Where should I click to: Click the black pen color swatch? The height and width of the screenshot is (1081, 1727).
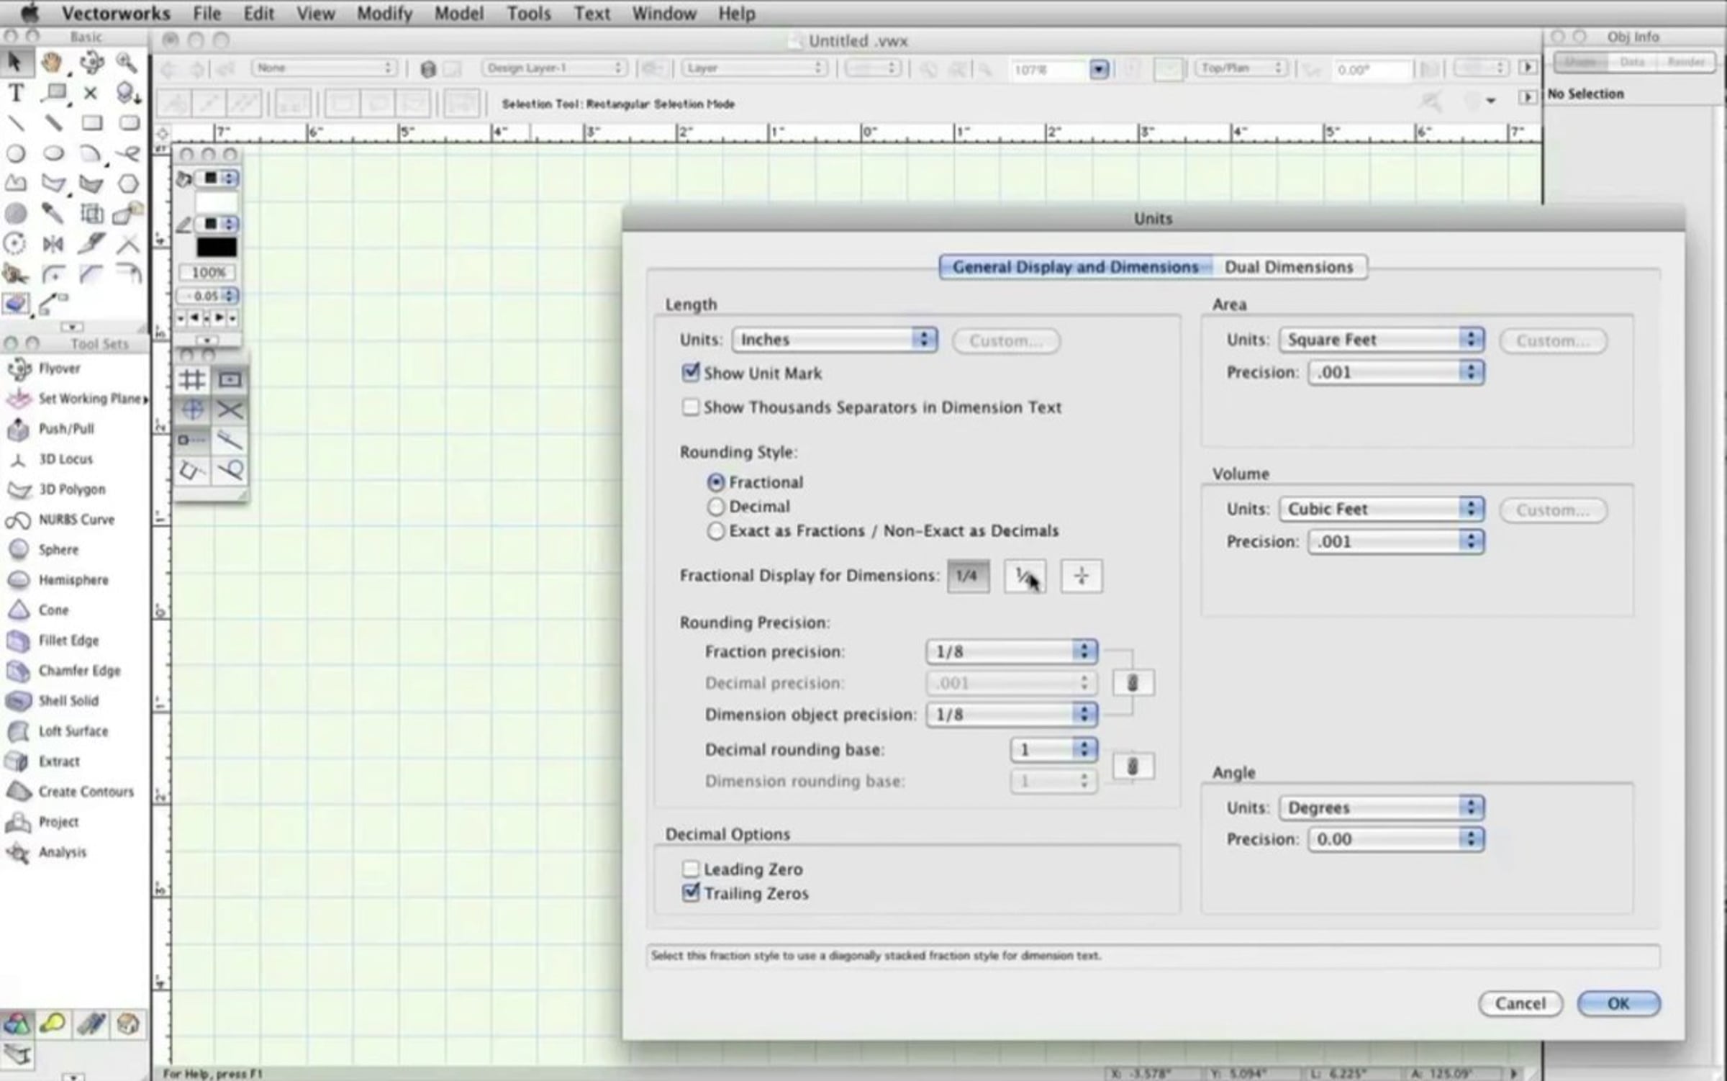coord(216,248)
